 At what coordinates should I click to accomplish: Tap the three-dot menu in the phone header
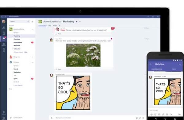180,64
